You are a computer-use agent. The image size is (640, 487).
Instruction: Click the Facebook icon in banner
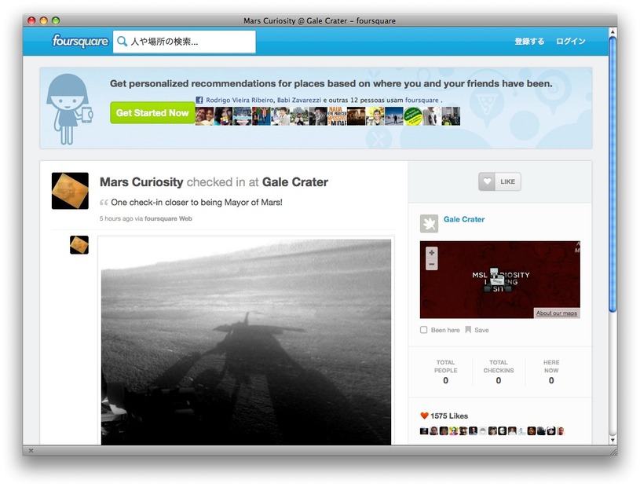pos(199,100)
